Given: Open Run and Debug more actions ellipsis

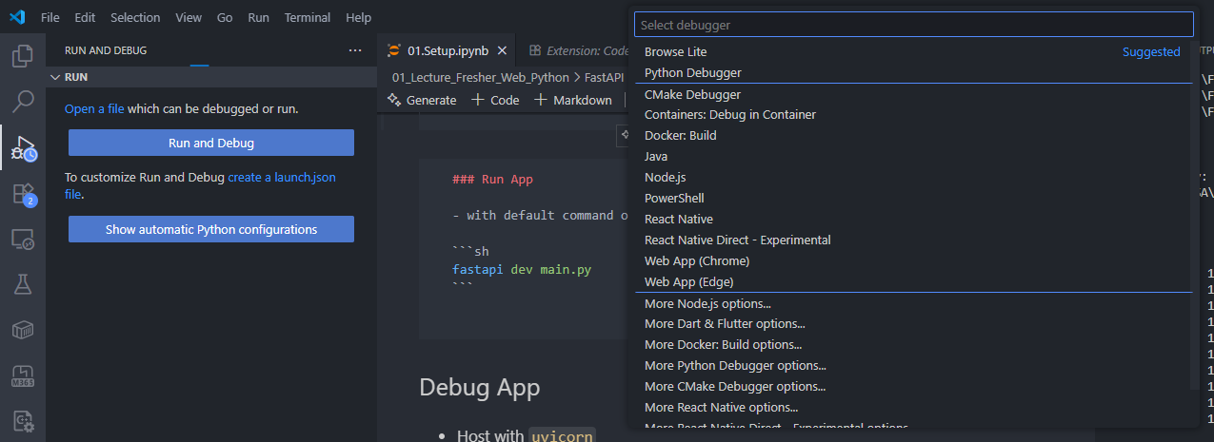Looking at the screenshot, I should point(355,50).
